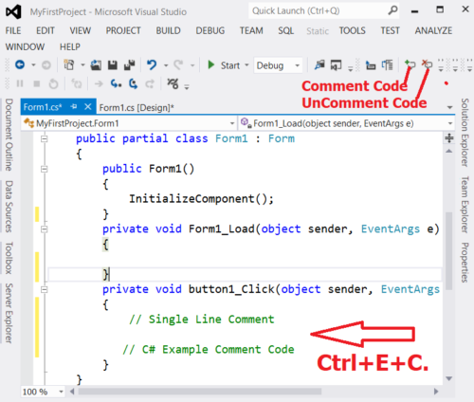Screen dimensions: 474x402
Task: Open the Start button dropdown arrow
Action: point(246,65)
